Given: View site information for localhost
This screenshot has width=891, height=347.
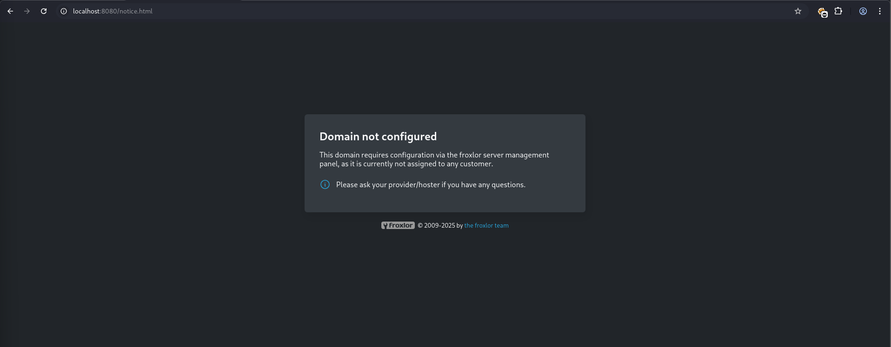Looking at the screenshot, I should coord(64,11).
